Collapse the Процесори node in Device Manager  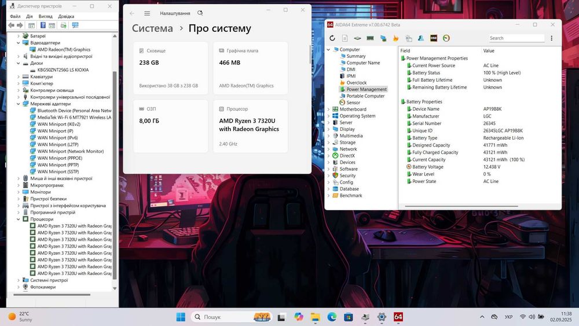[x=18, y=219]
